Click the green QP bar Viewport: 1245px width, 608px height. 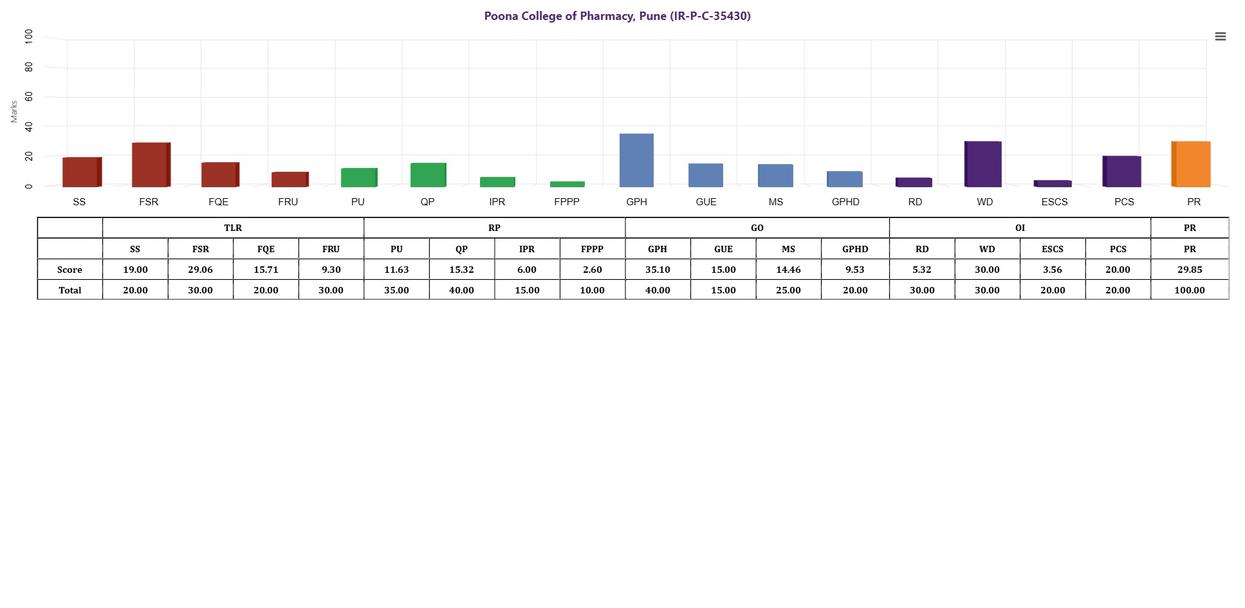[x=428, y=175]
